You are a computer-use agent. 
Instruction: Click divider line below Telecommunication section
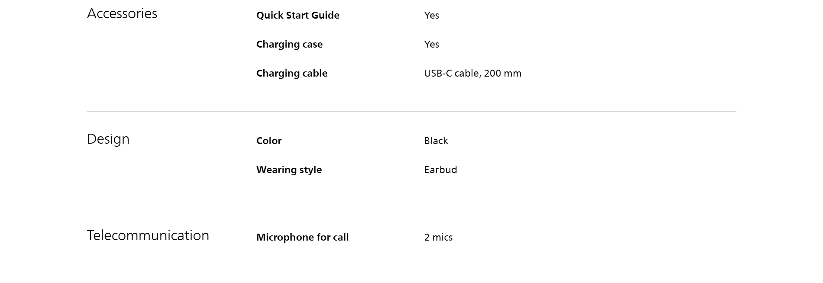(411, 275)
